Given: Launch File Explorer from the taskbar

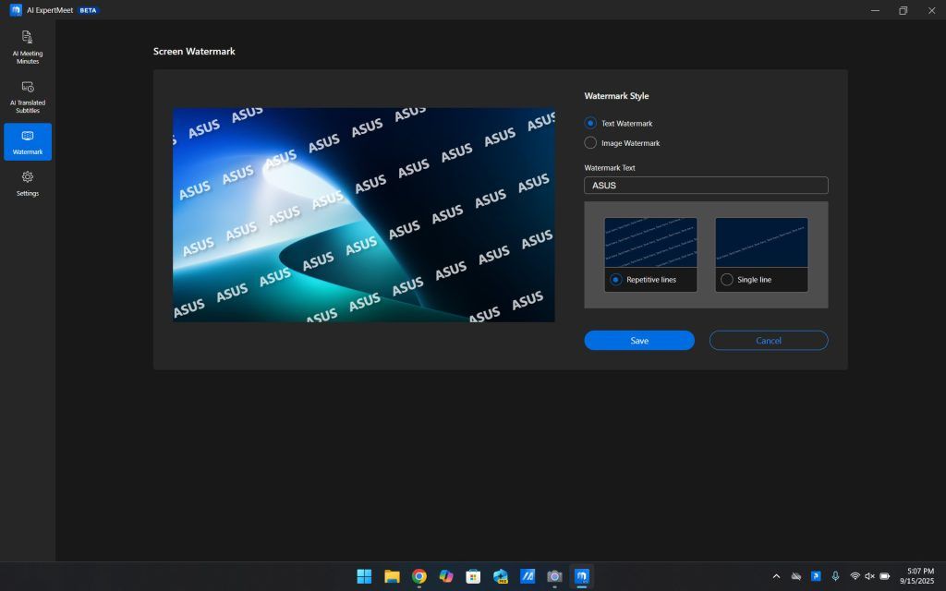Looking at the screenshot, I should [392, 576].
